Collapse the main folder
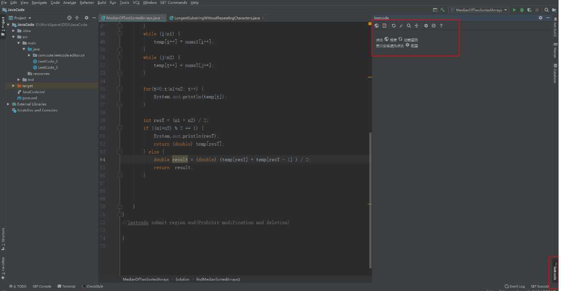561x291 pixels. [18, 43]
